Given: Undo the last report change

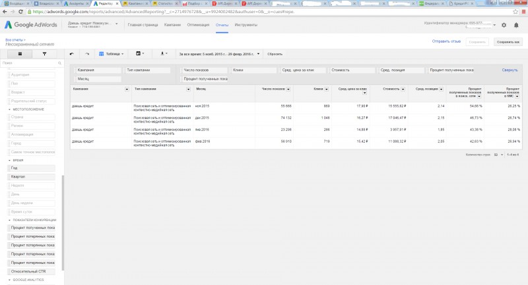Looking at the screenshot, I should [x=72, y=54].
